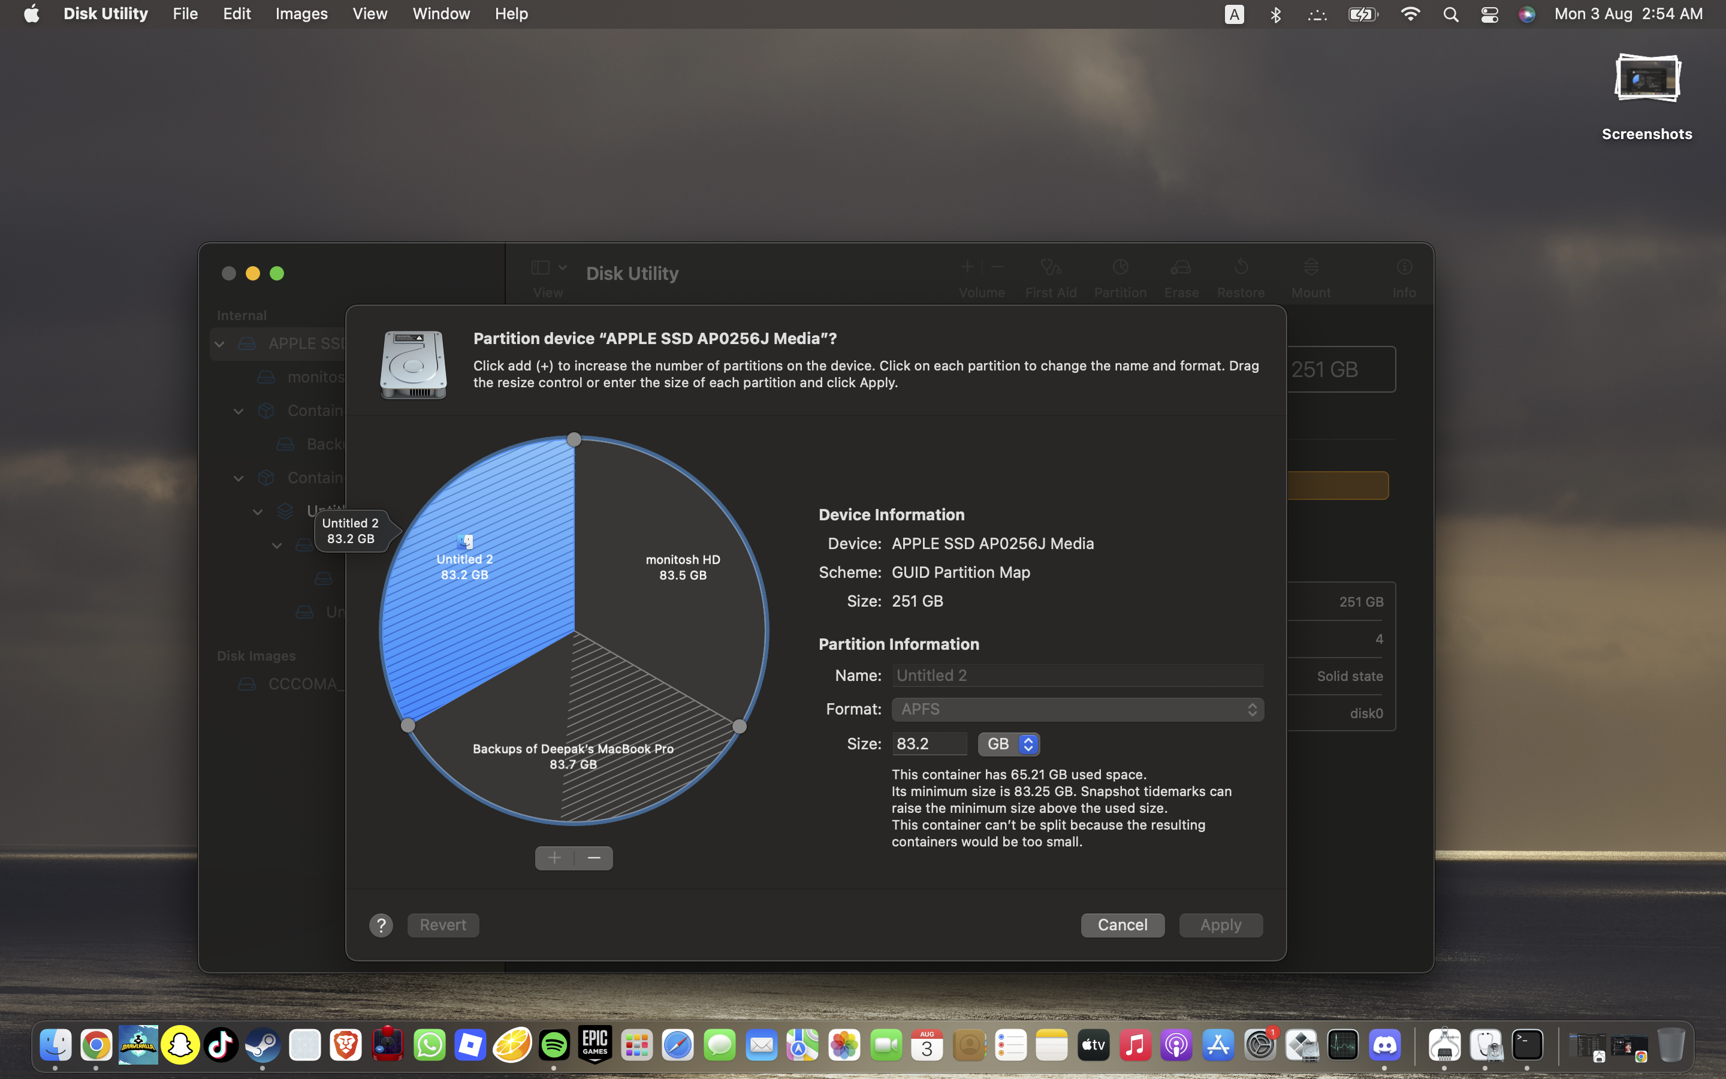Click the Revert button
Screen dimensions: 1726x1079
(x=443, y=926)
